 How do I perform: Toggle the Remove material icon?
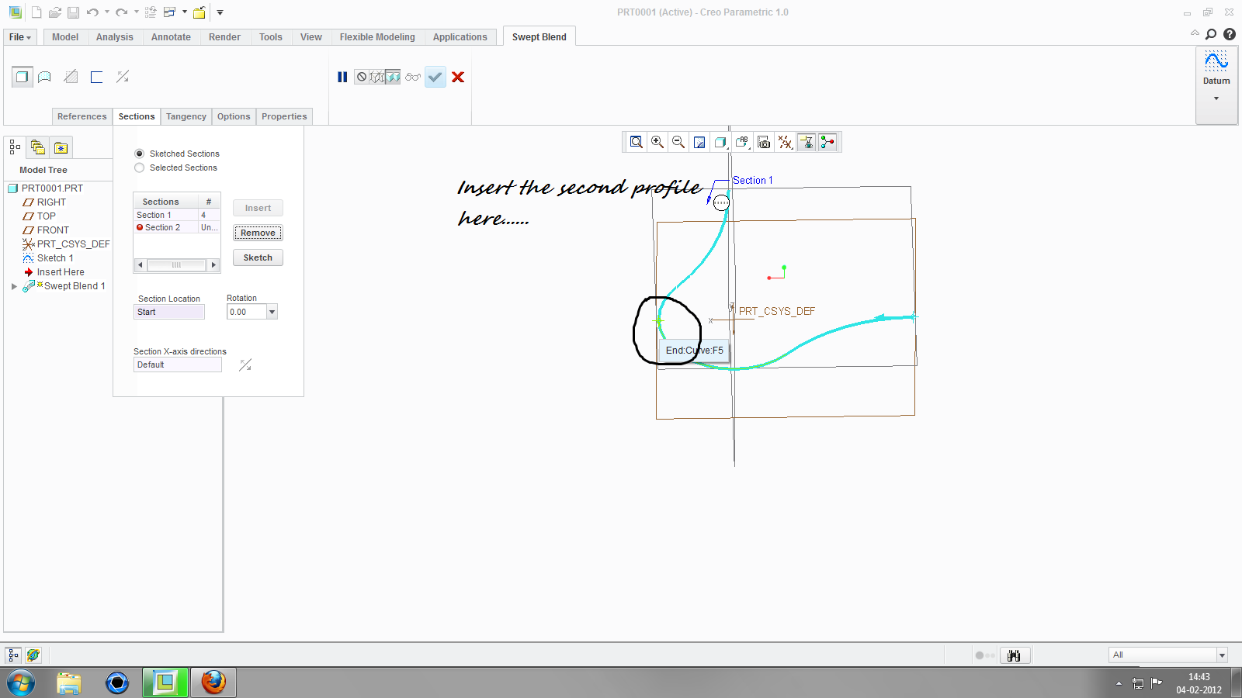click(71, 77)
